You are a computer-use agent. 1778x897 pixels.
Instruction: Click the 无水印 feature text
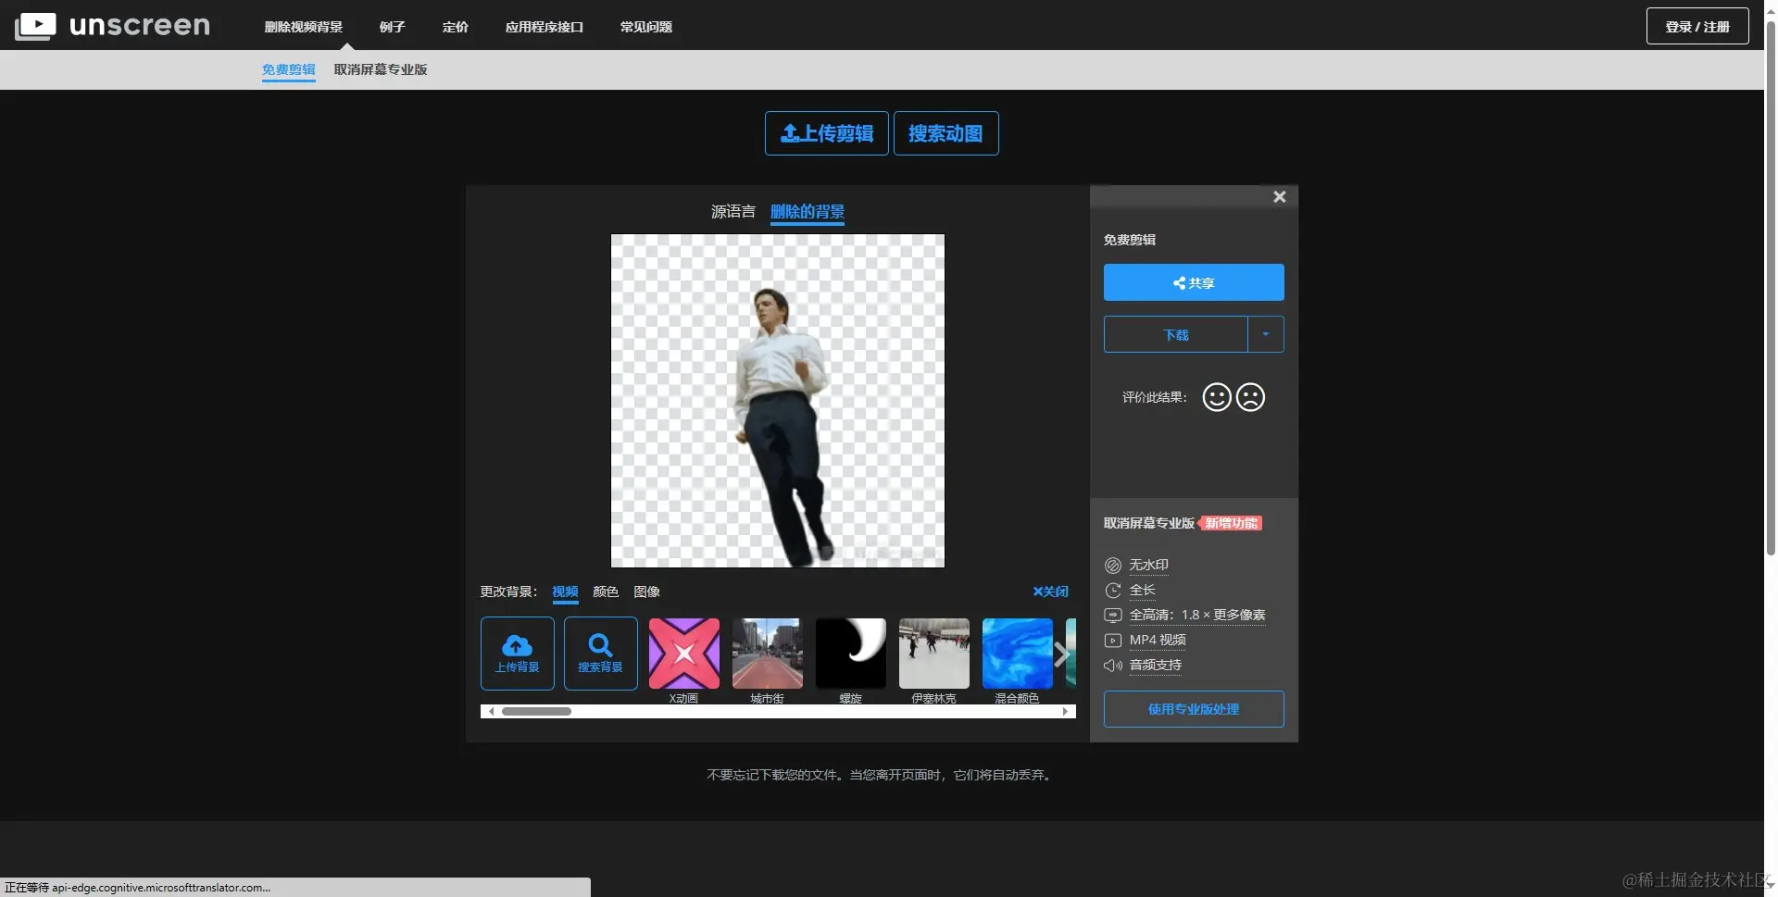click(1148, 565)
